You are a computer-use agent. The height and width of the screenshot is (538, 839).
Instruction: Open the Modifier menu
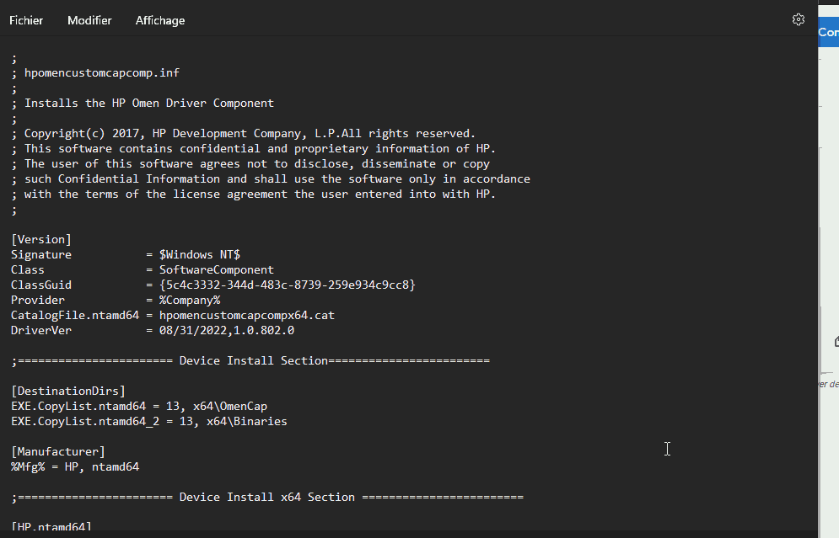[x=89, y=20]
